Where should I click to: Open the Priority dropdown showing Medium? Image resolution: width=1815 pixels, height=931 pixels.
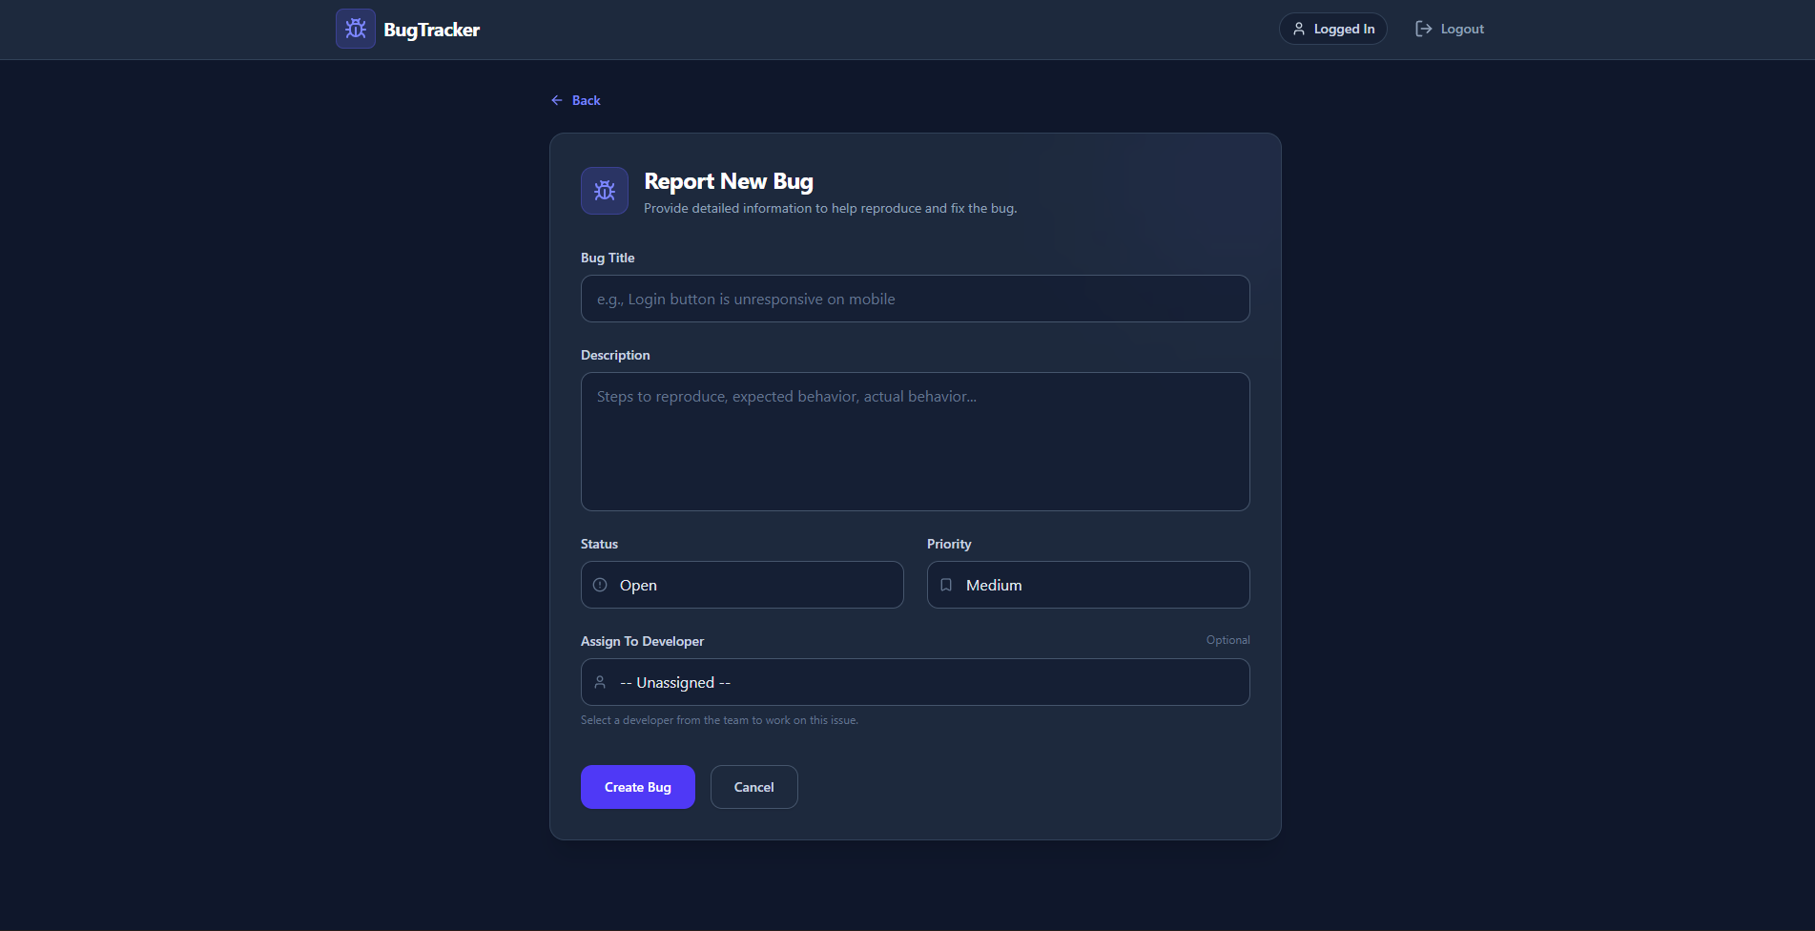1087,585
